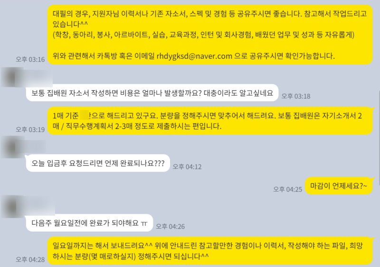Click the 오후 04:12 timestamp
The image size is (380, 267).
(187, 167)
